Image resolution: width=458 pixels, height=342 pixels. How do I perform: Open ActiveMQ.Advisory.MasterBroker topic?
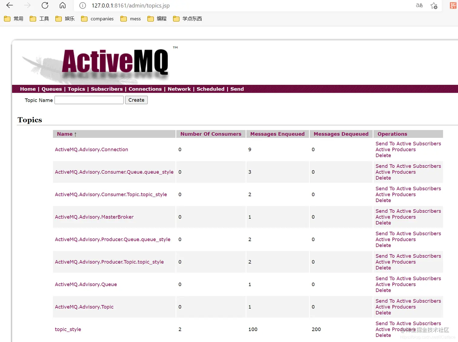click(94, 217)
